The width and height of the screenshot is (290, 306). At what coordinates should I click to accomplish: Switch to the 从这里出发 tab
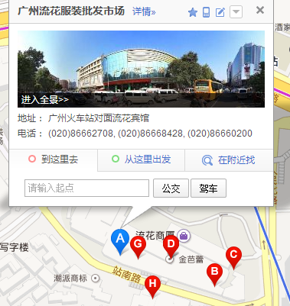(x=141, y=159)
